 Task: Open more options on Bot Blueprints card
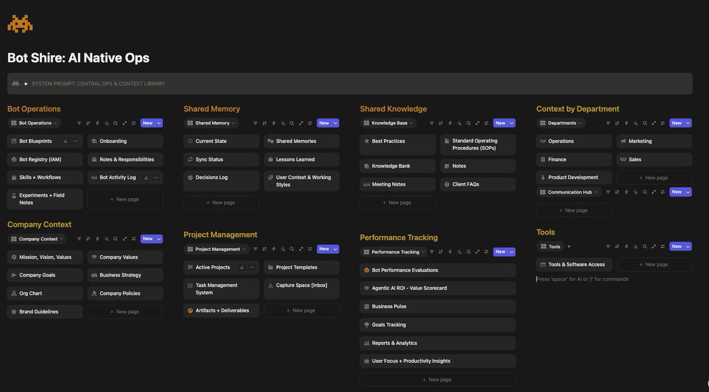tap(75, 141)
